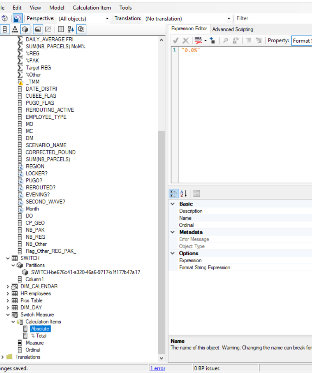Click the cancel expression X icon
Screen dimensions: 312x373
[185, 41]
